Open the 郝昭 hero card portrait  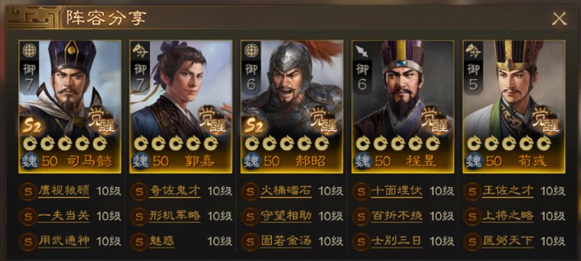(292, 107)
